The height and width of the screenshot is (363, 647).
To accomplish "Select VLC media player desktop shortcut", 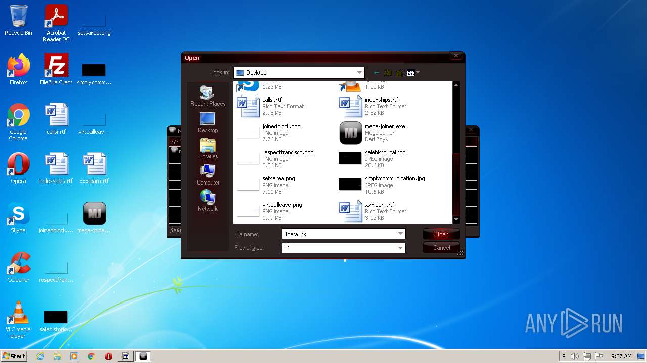I will [18, 320].
